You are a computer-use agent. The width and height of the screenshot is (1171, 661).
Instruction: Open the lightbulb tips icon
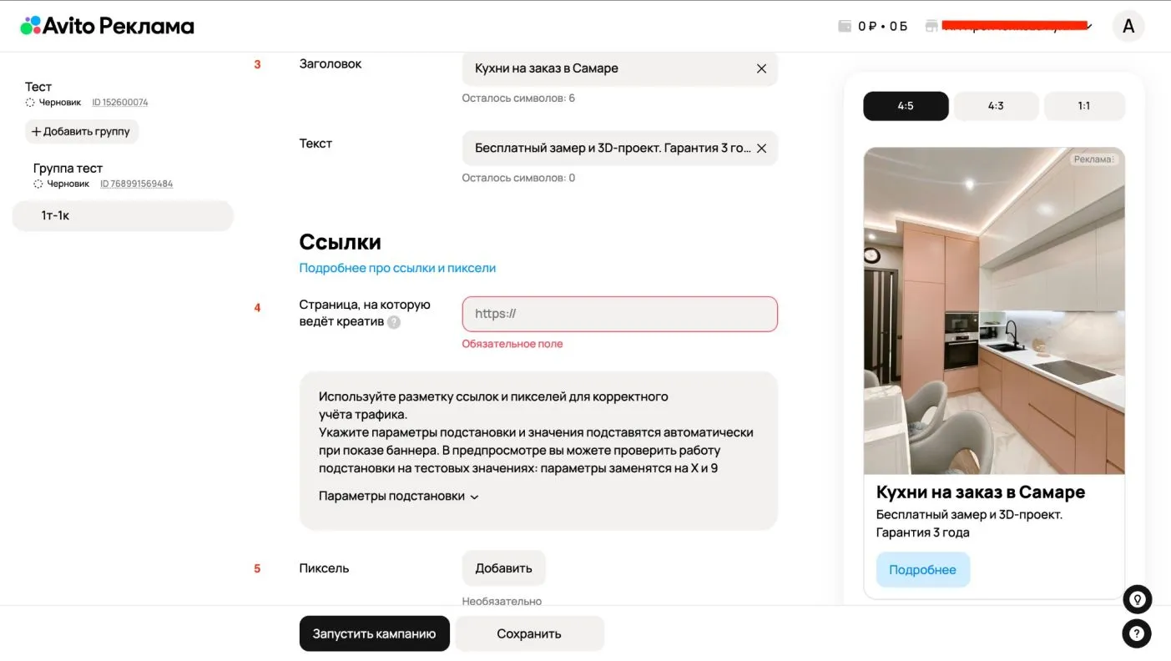point(1137,599)
